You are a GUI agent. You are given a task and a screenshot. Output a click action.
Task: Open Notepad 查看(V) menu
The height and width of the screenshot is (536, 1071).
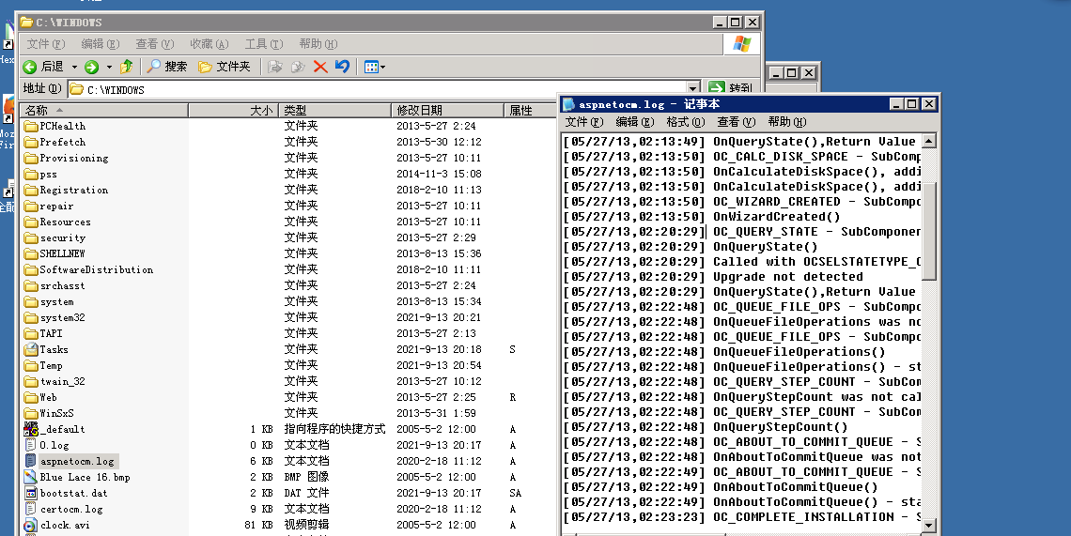[736, 121]
